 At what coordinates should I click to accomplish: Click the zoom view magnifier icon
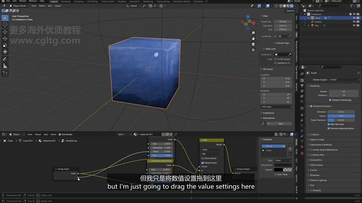click(x=253, y=33)
